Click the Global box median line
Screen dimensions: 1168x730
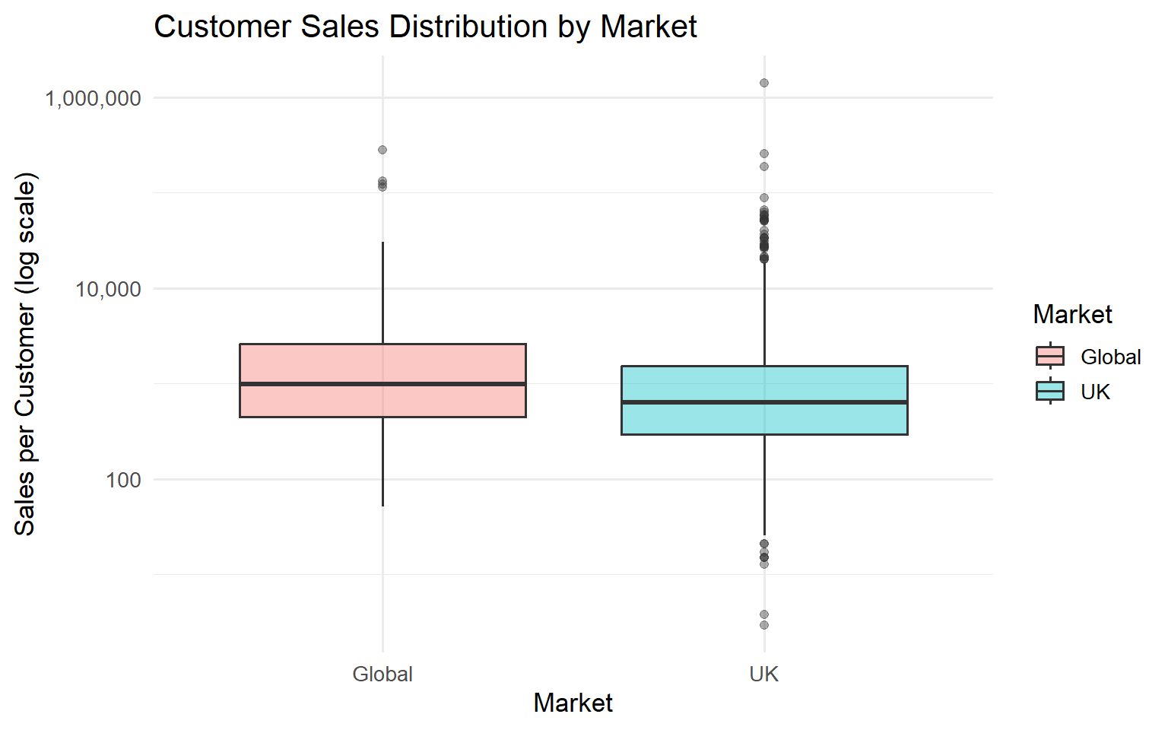[x=382, y=384]
